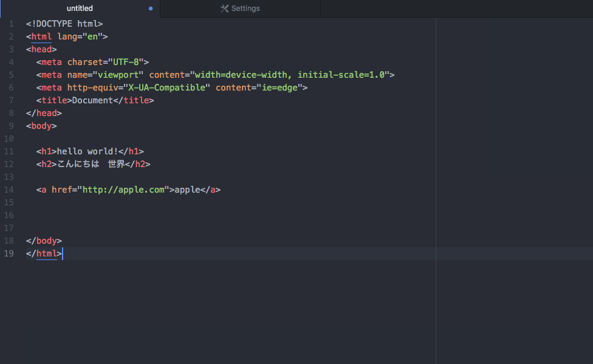The width and height of the screenshot is (593, 364).
Task: Switch to the untitled editor tab
Action: click(80, 9)
